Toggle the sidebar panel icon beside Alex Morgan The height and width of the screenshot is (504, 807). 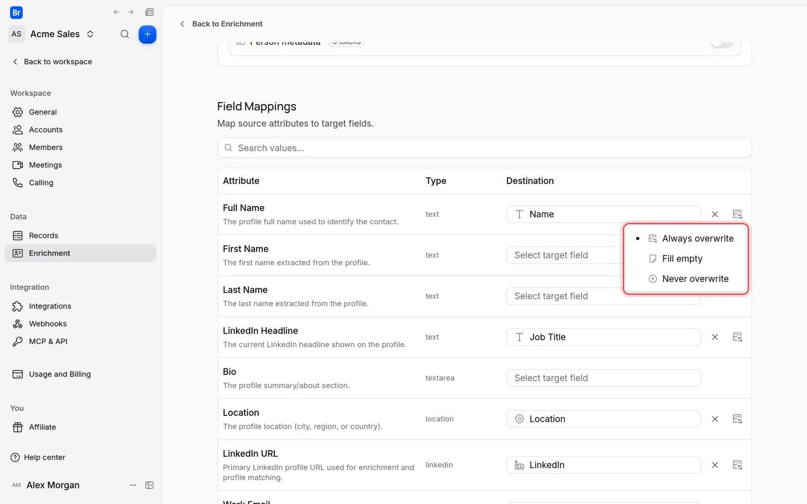click(x=149, y=485)
